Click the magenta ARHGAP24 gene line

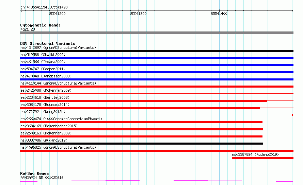157,181
